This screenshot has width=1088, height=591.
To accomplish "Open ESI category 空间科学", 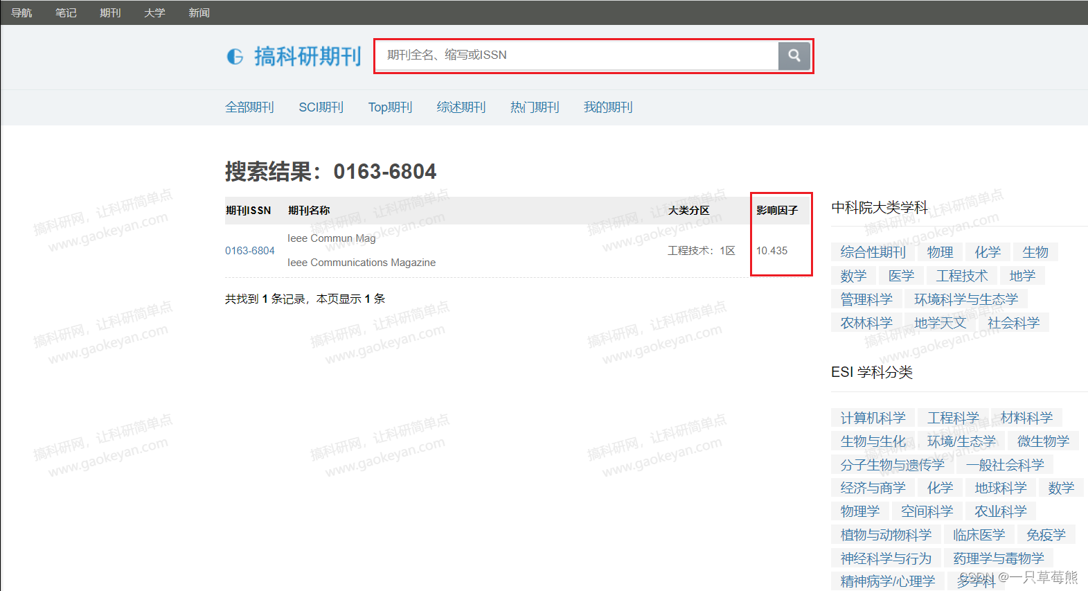I will click(x=927, y=511).
